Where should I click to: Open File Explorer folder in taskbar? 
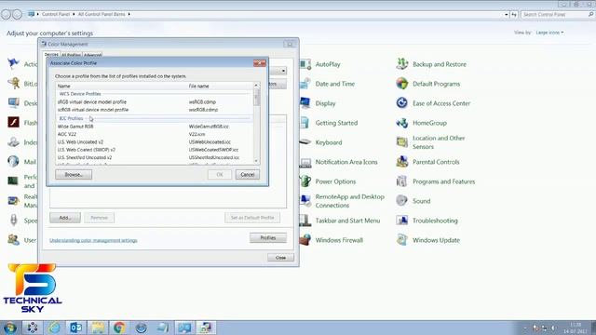(x=98, y=328)
